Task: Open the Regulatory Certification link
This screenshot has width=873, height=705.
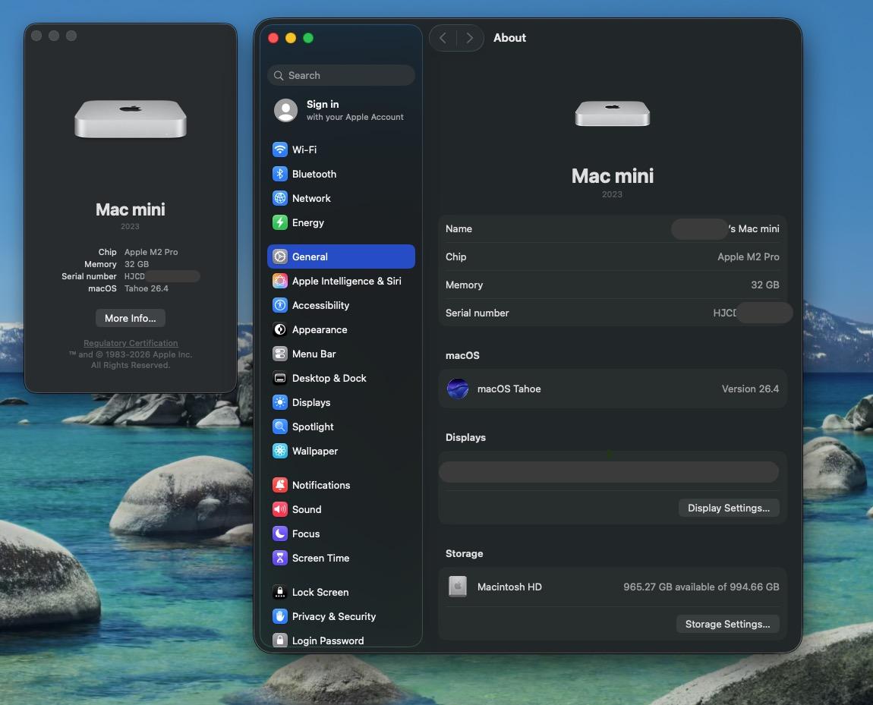Action: pyautogui.click(x=131, y=343)
